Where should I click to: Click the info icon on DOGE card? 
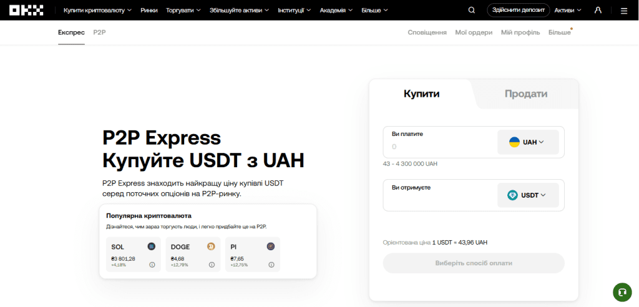[x=212, y=265]
